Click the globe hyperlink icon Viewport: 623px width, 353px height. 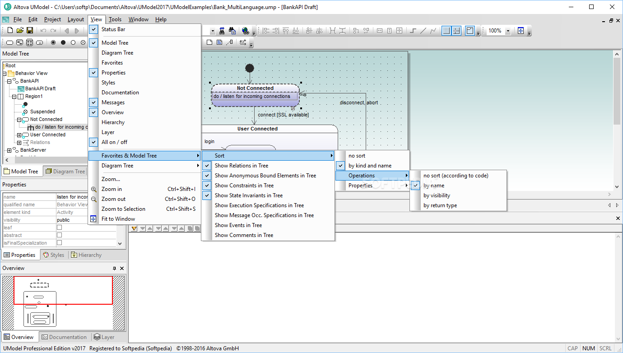(x=246, y=31)
